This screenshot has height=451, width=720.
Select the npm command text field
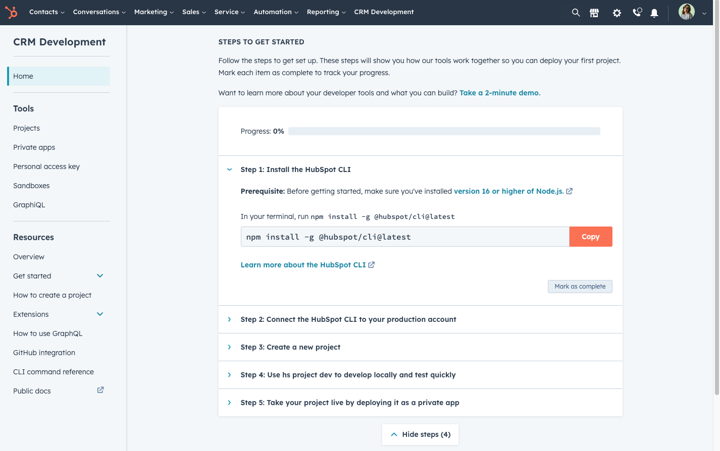(404, 236)
